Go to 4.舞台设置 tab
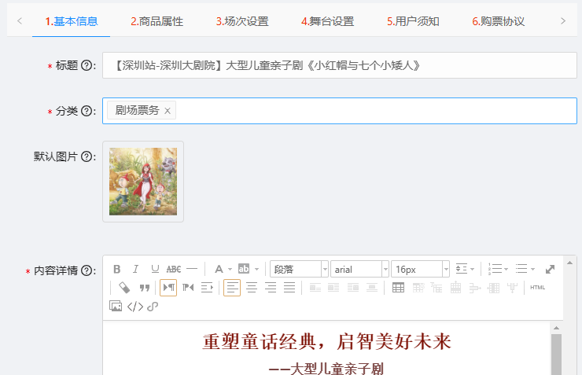582x375 pixels. click(328, 21)
